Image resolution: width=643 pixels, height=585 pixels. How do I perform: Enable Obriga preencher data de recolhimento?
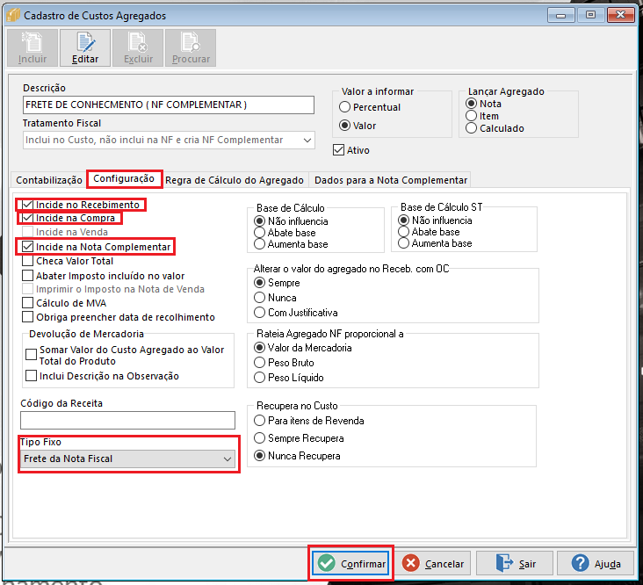pyautogui.click(x=119, y=317)
